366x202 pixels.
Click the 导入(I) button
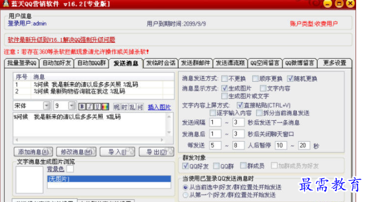118,152
